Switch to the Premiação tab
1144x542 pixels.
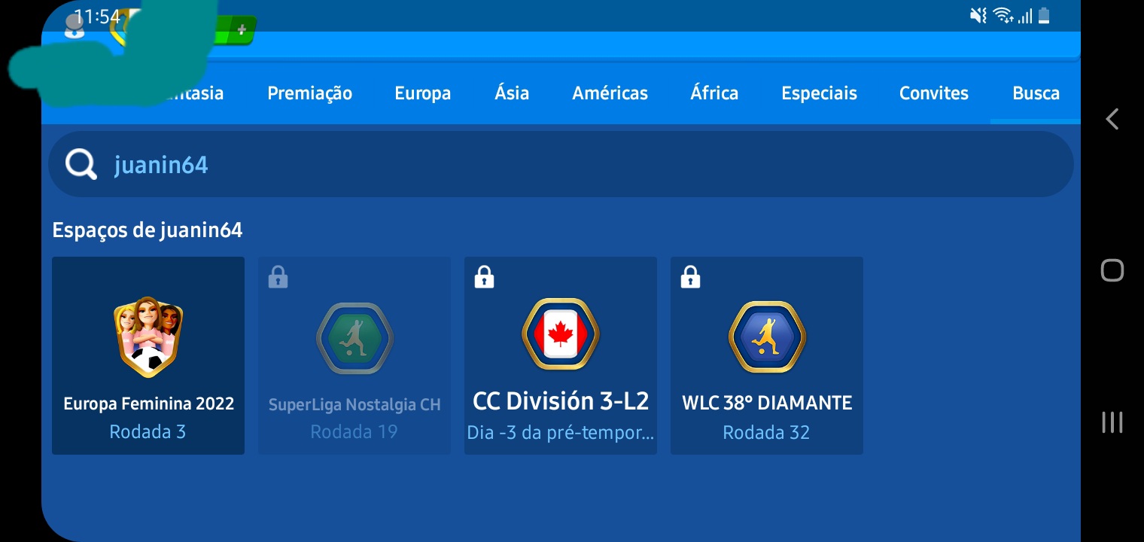(x=309, y=93)
